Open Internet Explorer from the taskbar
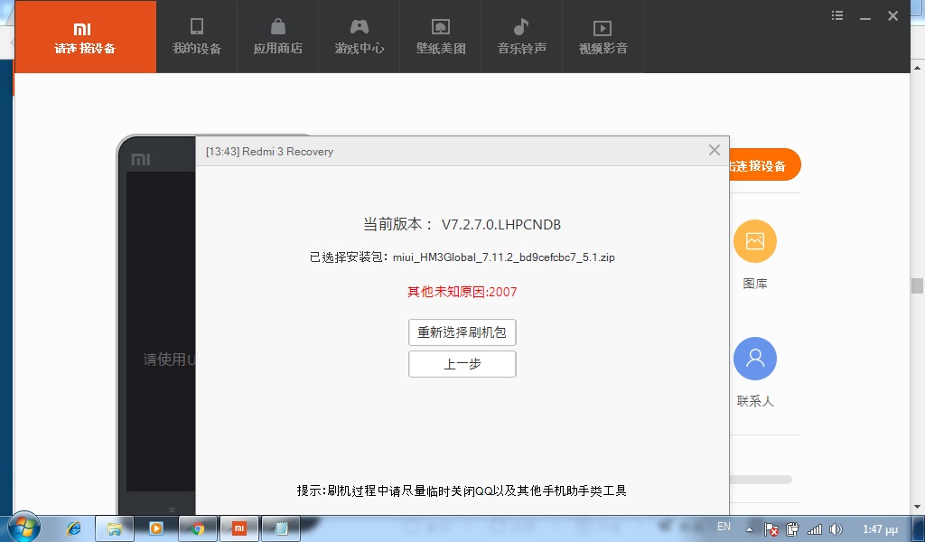925x542 pixels. tap(74, 528)
